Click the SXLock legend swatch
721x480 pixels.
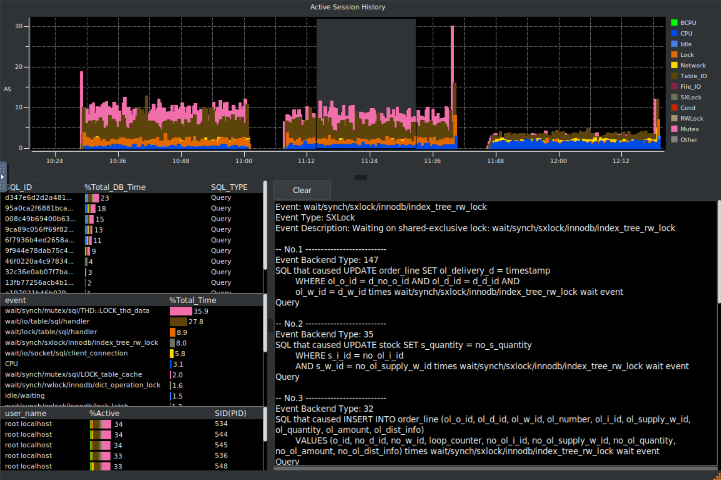tap(674, 97)
